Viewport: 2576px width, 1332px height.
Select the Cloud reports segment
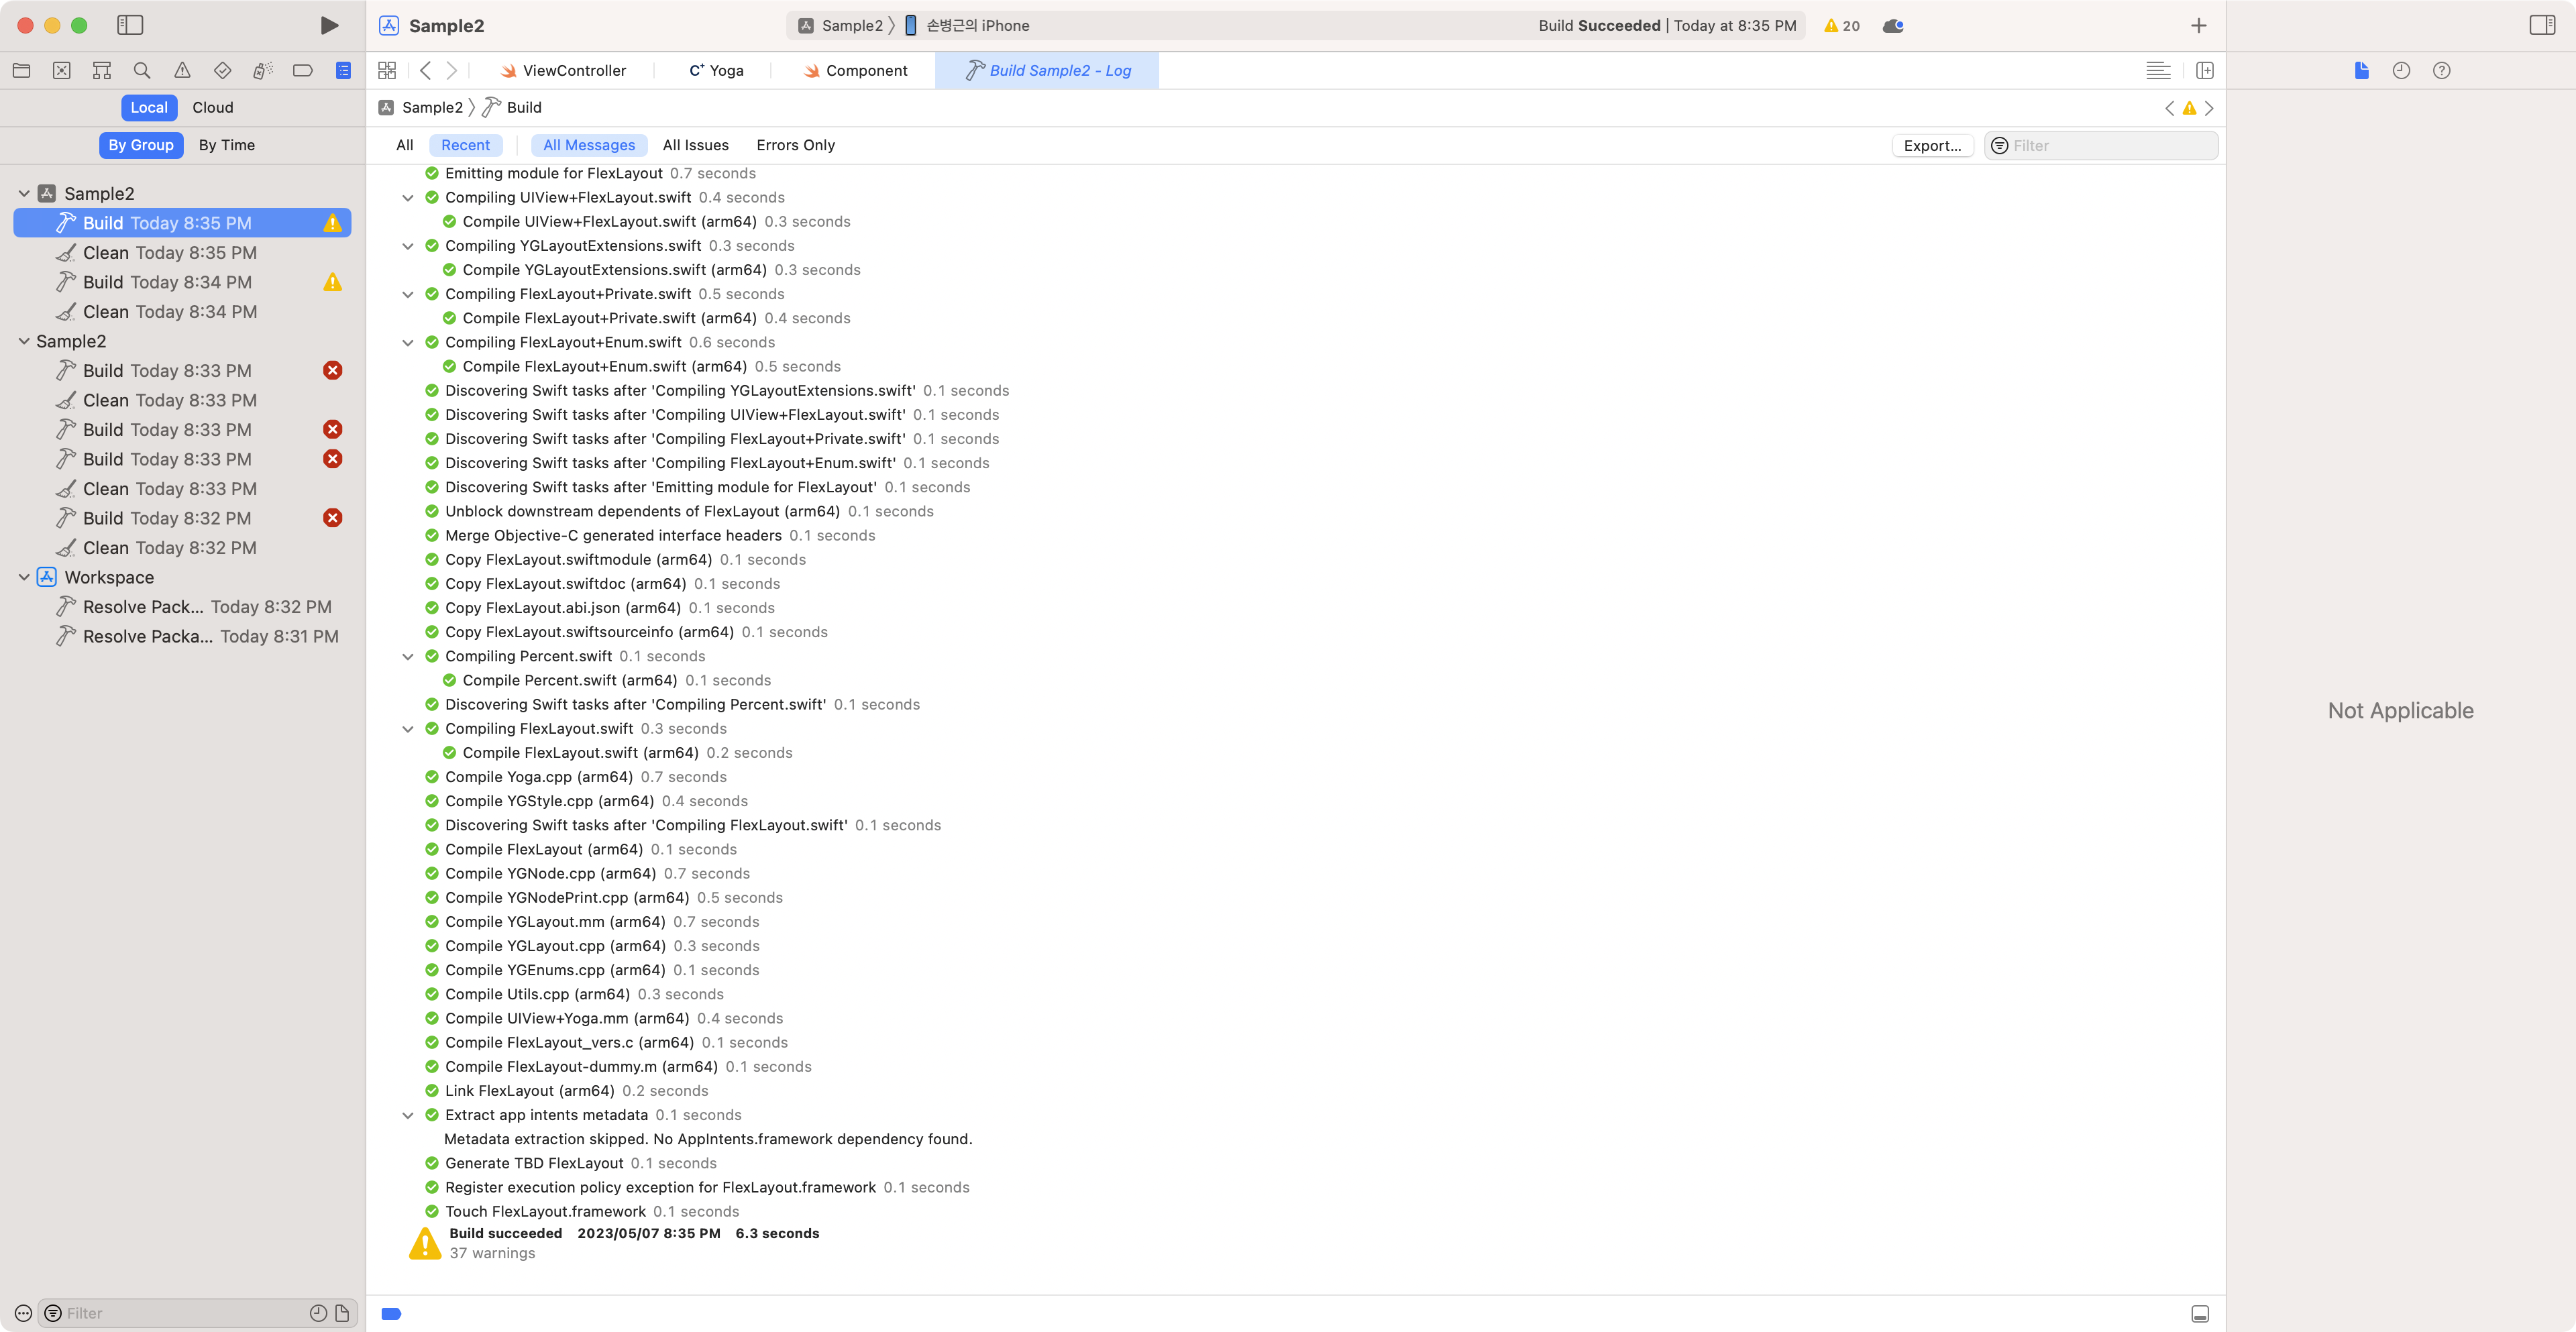coord(212,107)
